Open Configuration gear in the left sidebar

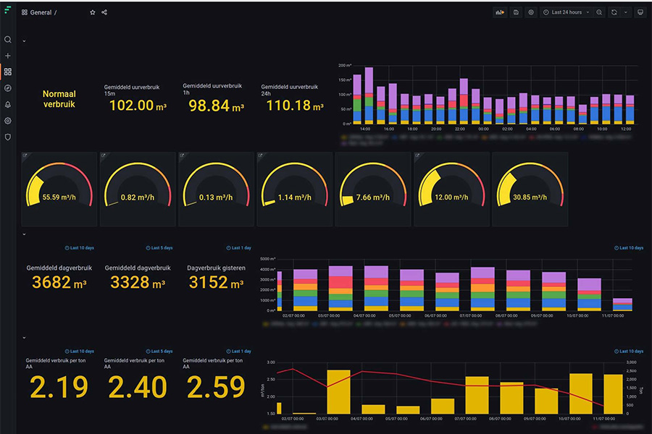(x=8, y=121)
